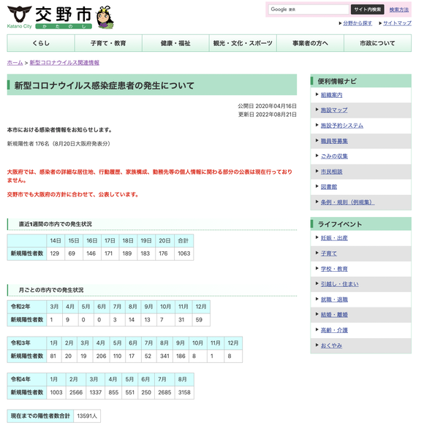Viewport: 424px width, 428px height.
Task: Click the 14日 cell value 129
Action: coord(55,253)
